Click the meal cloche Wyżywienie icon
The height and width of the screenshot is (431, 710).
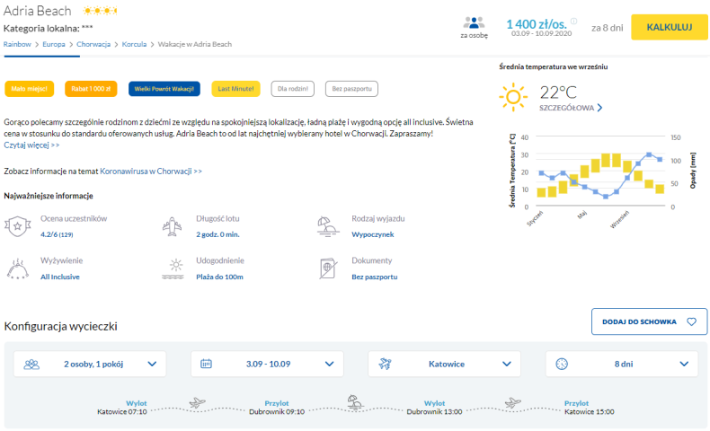pos(18,268)
